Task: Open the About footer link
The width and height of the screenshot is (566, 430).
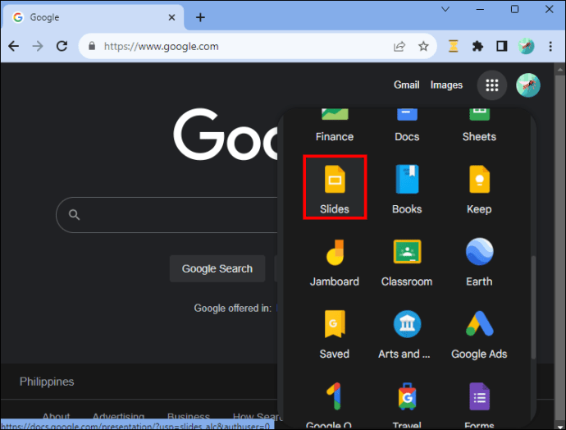Action: [x=56, y=417]
